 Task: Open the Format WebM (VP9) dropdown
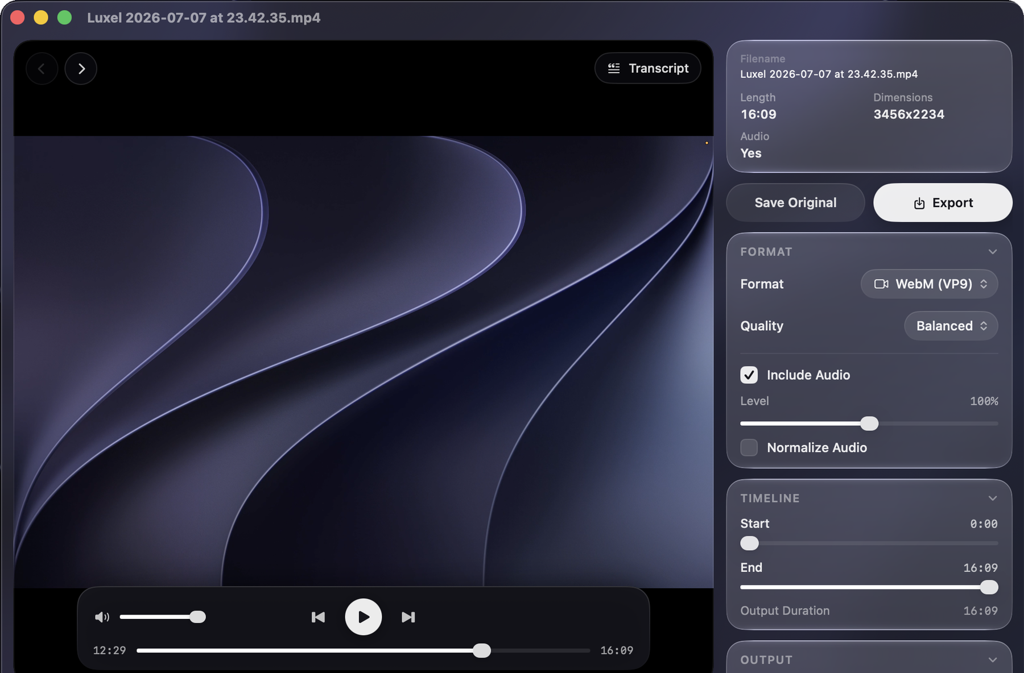930,284
